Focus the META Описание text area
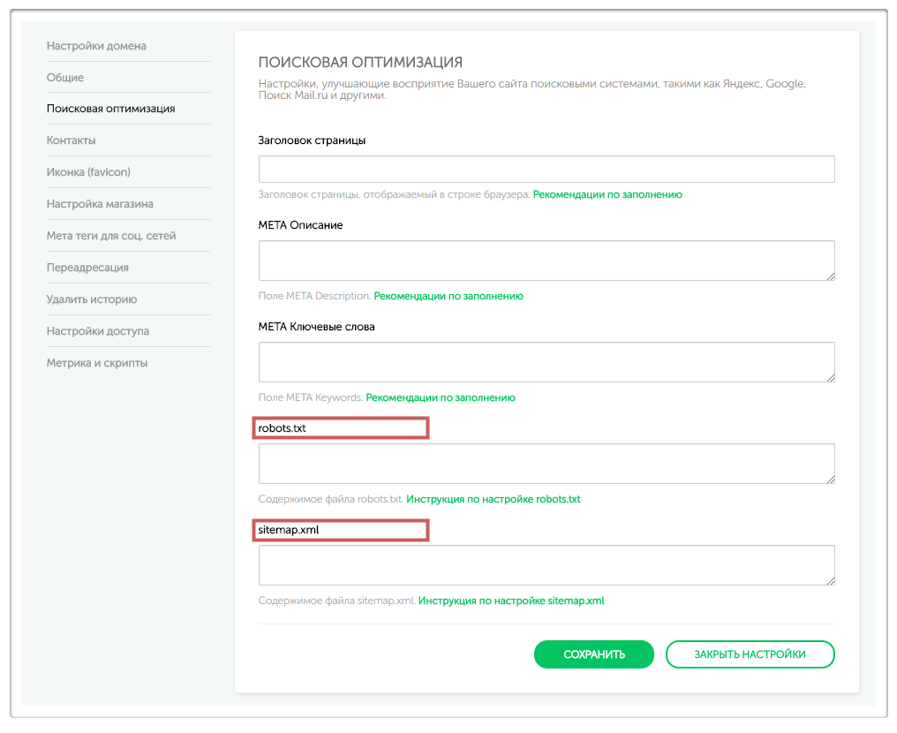 [546, 261]
